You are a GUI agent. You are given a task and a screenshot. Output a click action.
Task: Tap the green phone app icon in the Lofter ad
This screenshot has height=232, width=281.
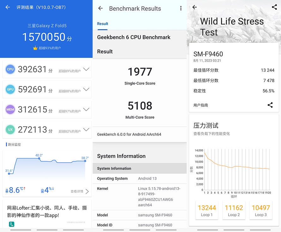click(11, 224)
